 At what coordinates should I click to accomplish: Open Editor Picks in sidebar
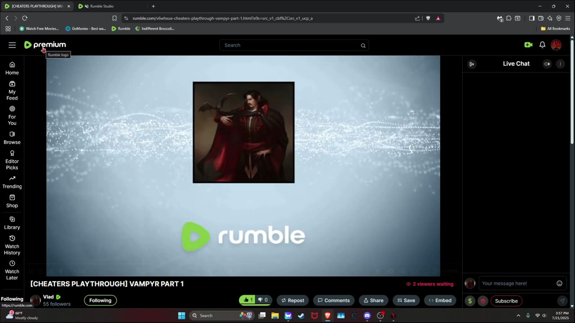click(12, 160)
